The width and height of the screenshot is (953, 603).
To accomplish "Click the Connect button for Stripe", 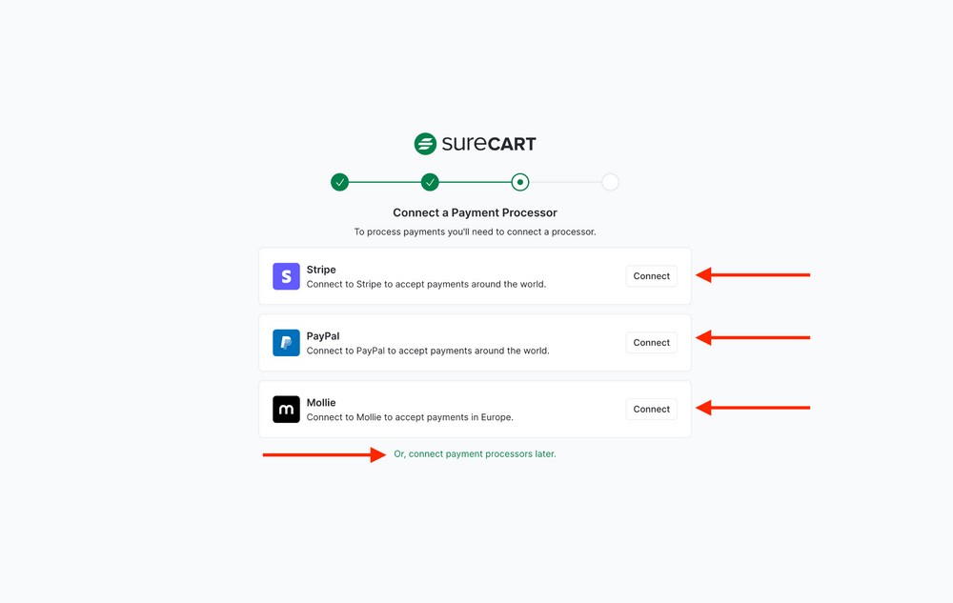I will click(x=651, y=275).
